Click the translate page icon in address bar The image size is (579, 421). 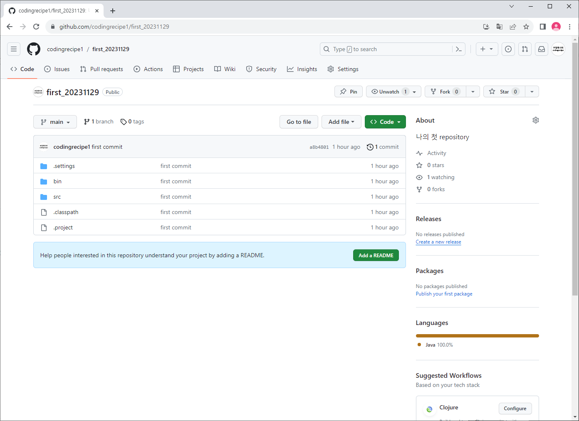(500, 27)
